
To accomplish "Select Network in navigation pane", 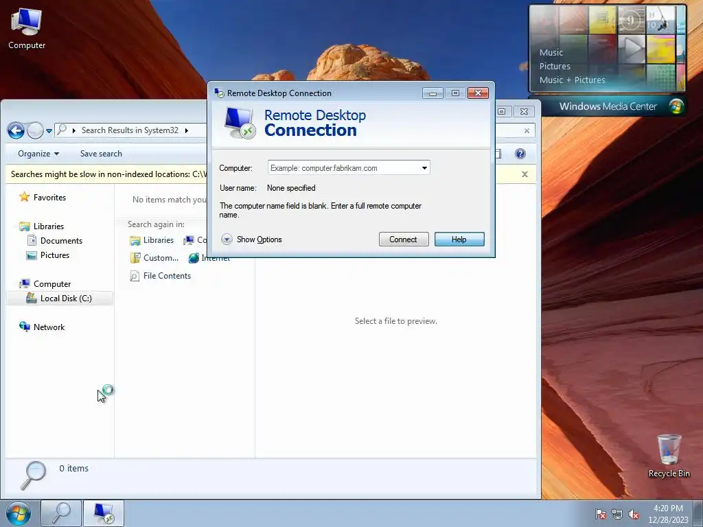I will 42,327.
